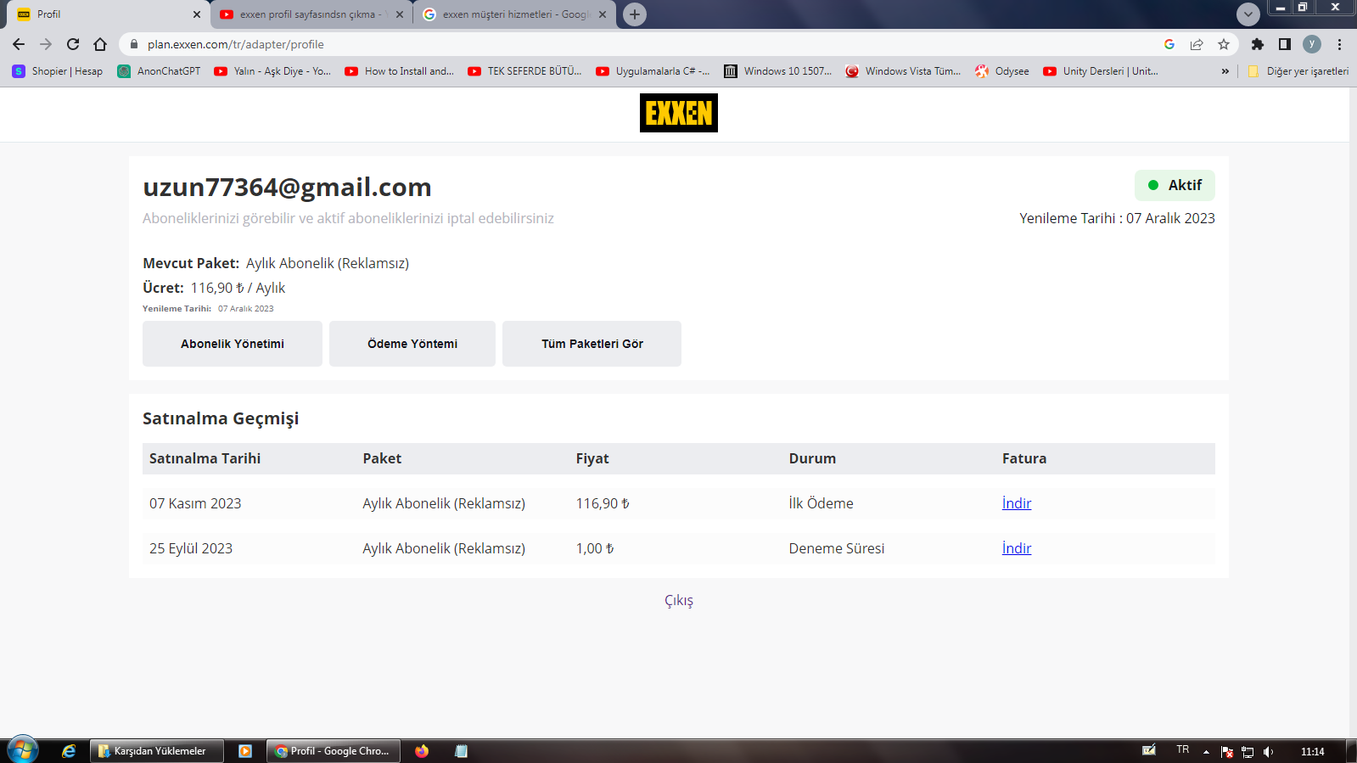This screenshot has width=1357, height=763.
Task: Show the hidden bookmarks overflow chevron
Action: click(x=1225, y=71)
